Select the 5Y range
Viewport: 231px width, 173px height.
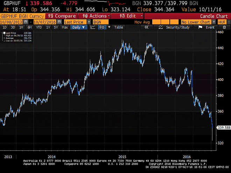56,27
